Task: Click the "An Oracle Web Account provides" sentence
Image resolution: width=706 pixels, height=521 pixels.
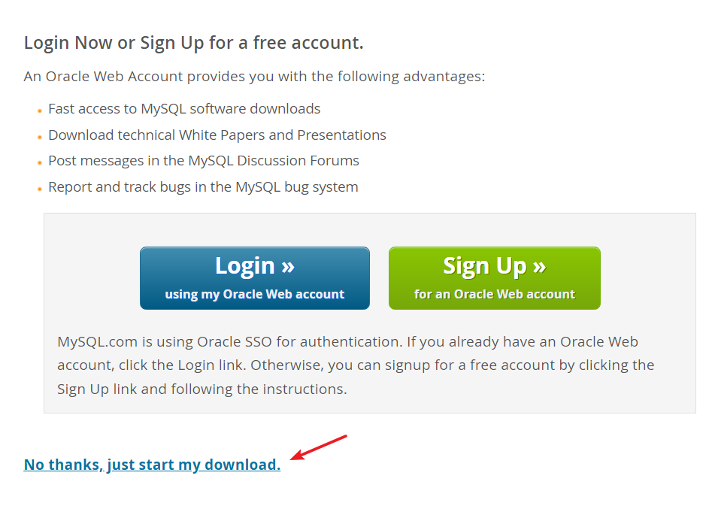Action: [254, 77]
